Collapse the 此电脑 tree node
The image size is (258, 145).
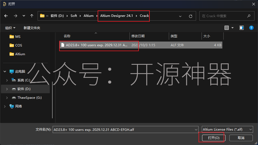coord(5,72)
